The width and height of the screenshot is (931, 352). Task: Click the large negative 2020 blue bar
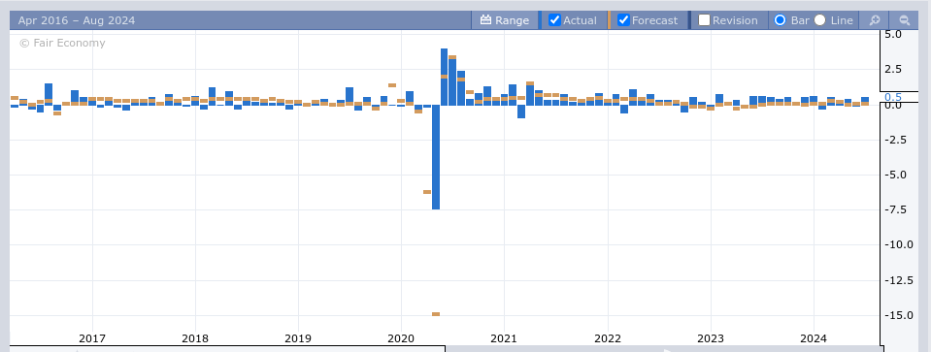436,157
